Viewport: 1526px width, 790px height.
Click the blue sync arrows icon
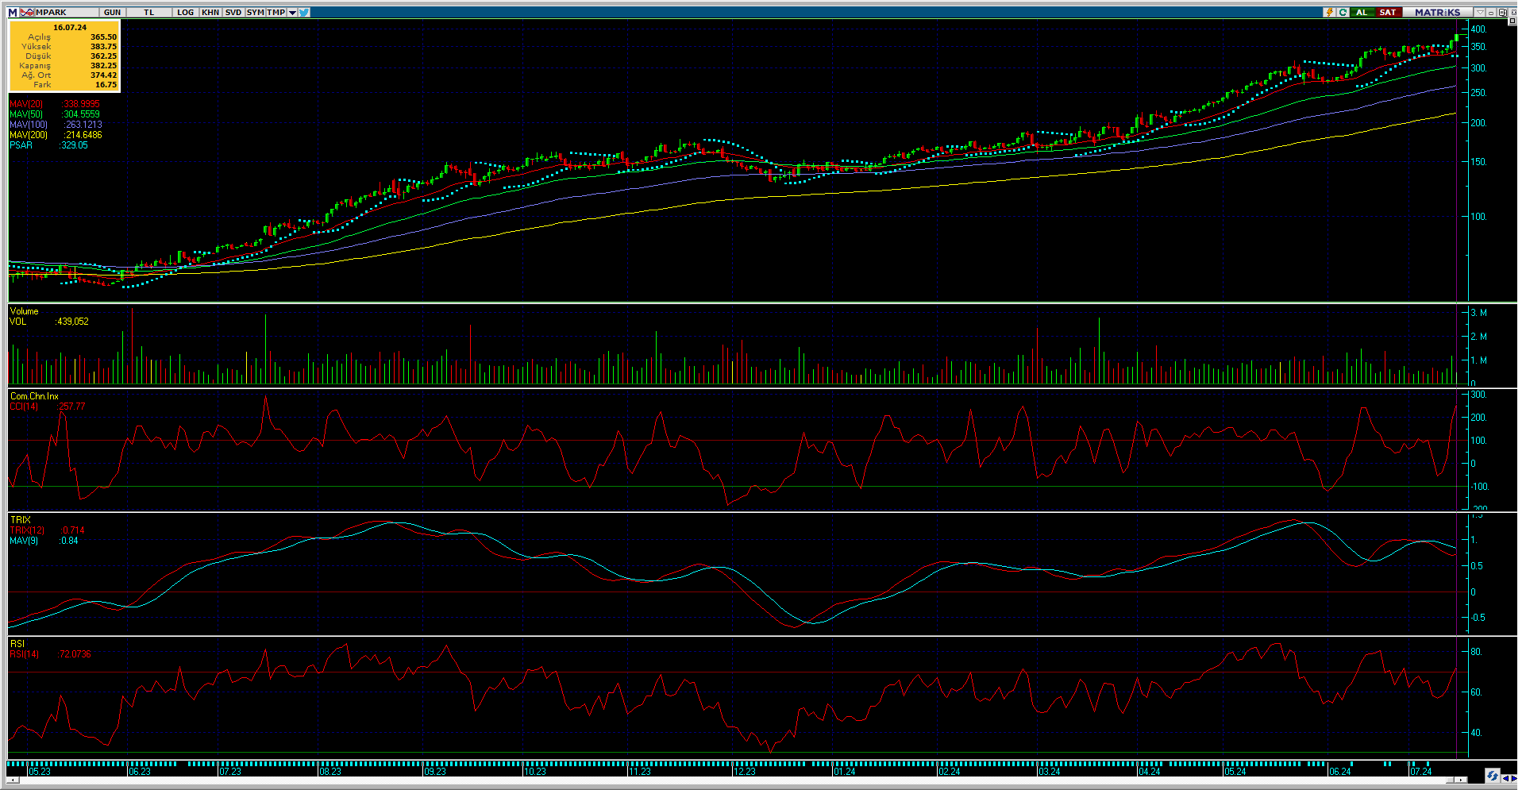1492,776
